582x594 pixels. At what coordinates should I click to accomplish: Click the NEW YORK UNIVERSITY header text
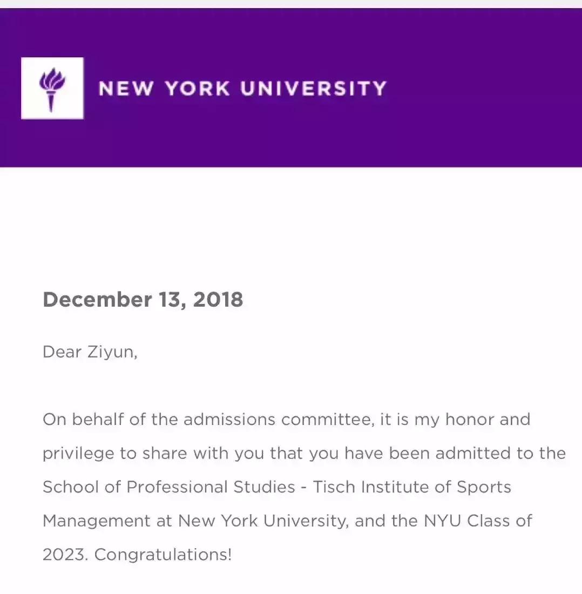click(x=242, y=89)
